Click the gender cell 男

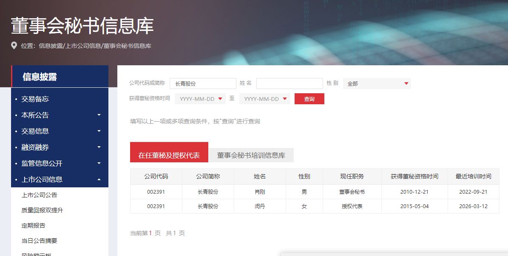point(304,192)
